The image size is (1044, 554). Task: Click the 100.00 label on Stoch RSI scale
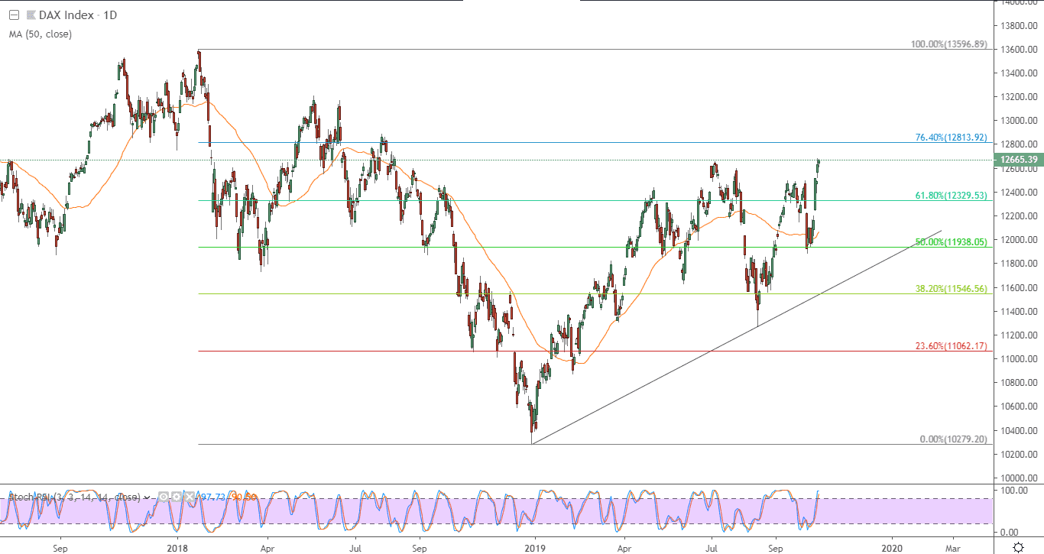tap(1013, 490)
